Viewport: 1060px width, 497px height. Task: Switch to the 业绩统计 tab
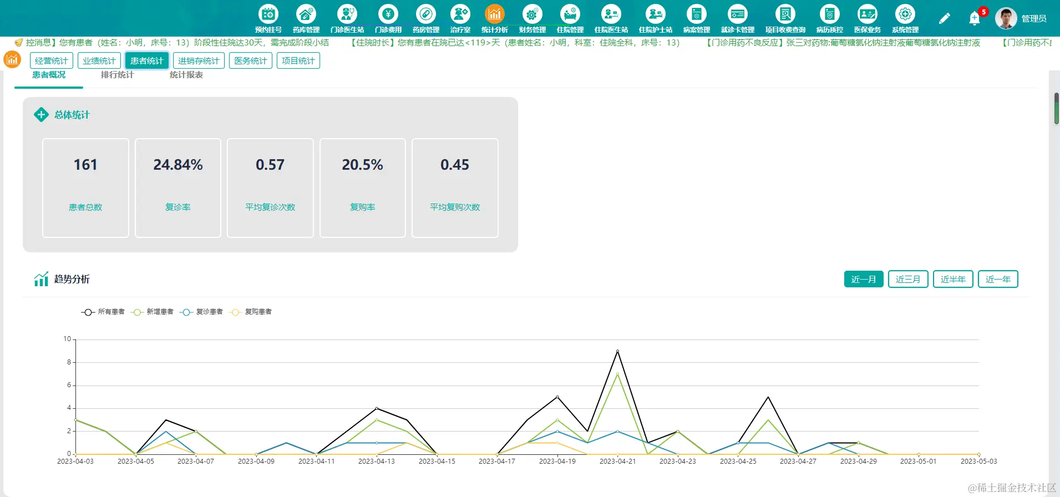[x=99, y=60]
